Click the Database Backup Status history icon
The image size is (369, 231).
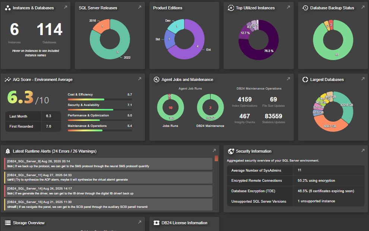point(305,8)
